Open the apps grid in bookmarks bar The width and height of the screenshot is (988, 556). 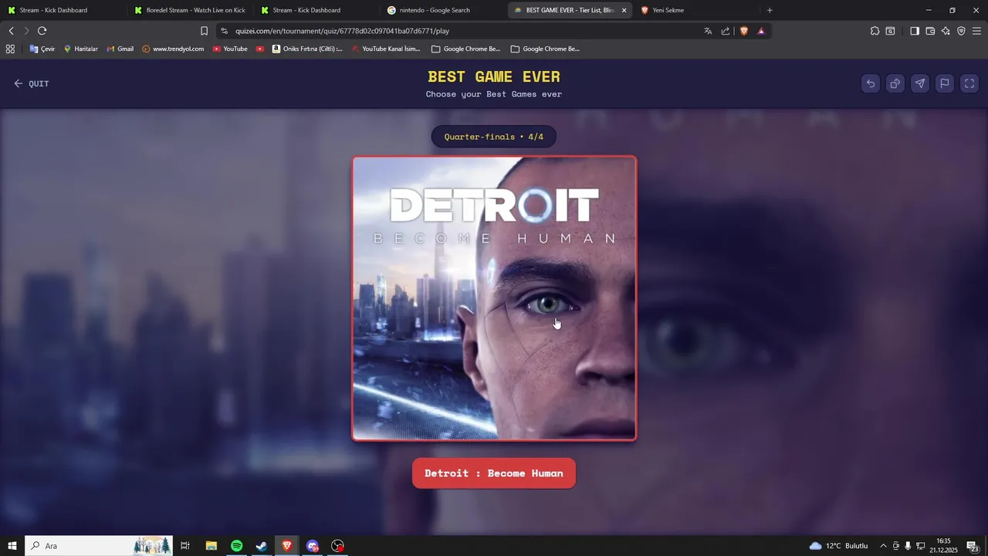10,49
